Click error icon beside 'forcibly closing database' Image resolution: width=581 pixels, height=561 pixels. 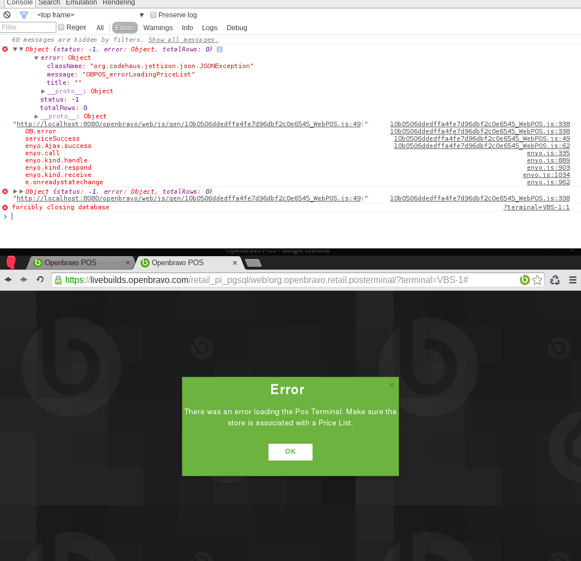[5, 207]
